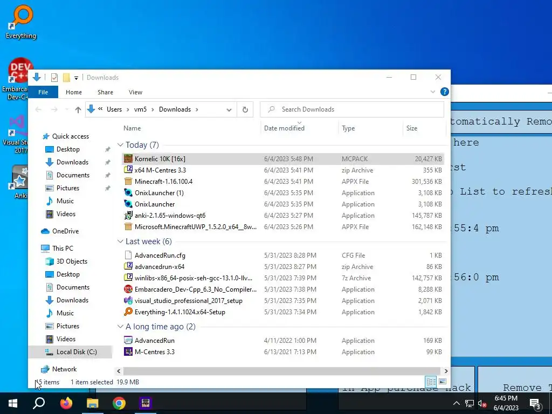This screenshot has width=552, height=414.
Task: Select Quick access in navigation pane
Action: [71, 136]
